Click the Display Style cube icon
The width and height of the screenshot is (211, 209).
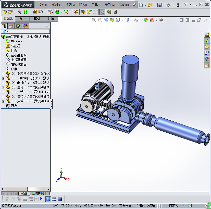pyautogui.click(x=127, y=20)
